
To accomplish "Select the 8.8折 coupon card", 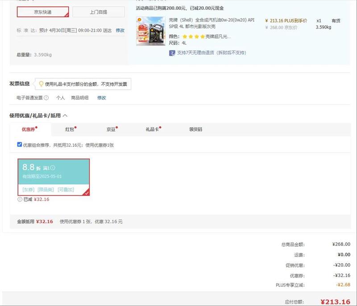I will (x=54, y=177).
